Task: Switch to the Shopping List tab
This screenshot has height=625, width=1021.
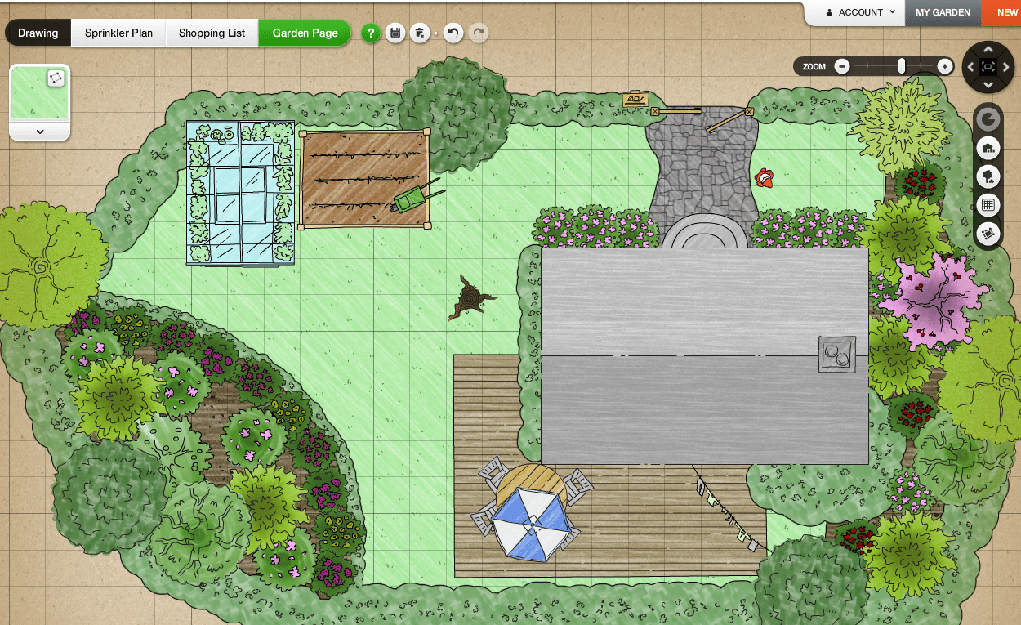Action: tap(212, 33)
